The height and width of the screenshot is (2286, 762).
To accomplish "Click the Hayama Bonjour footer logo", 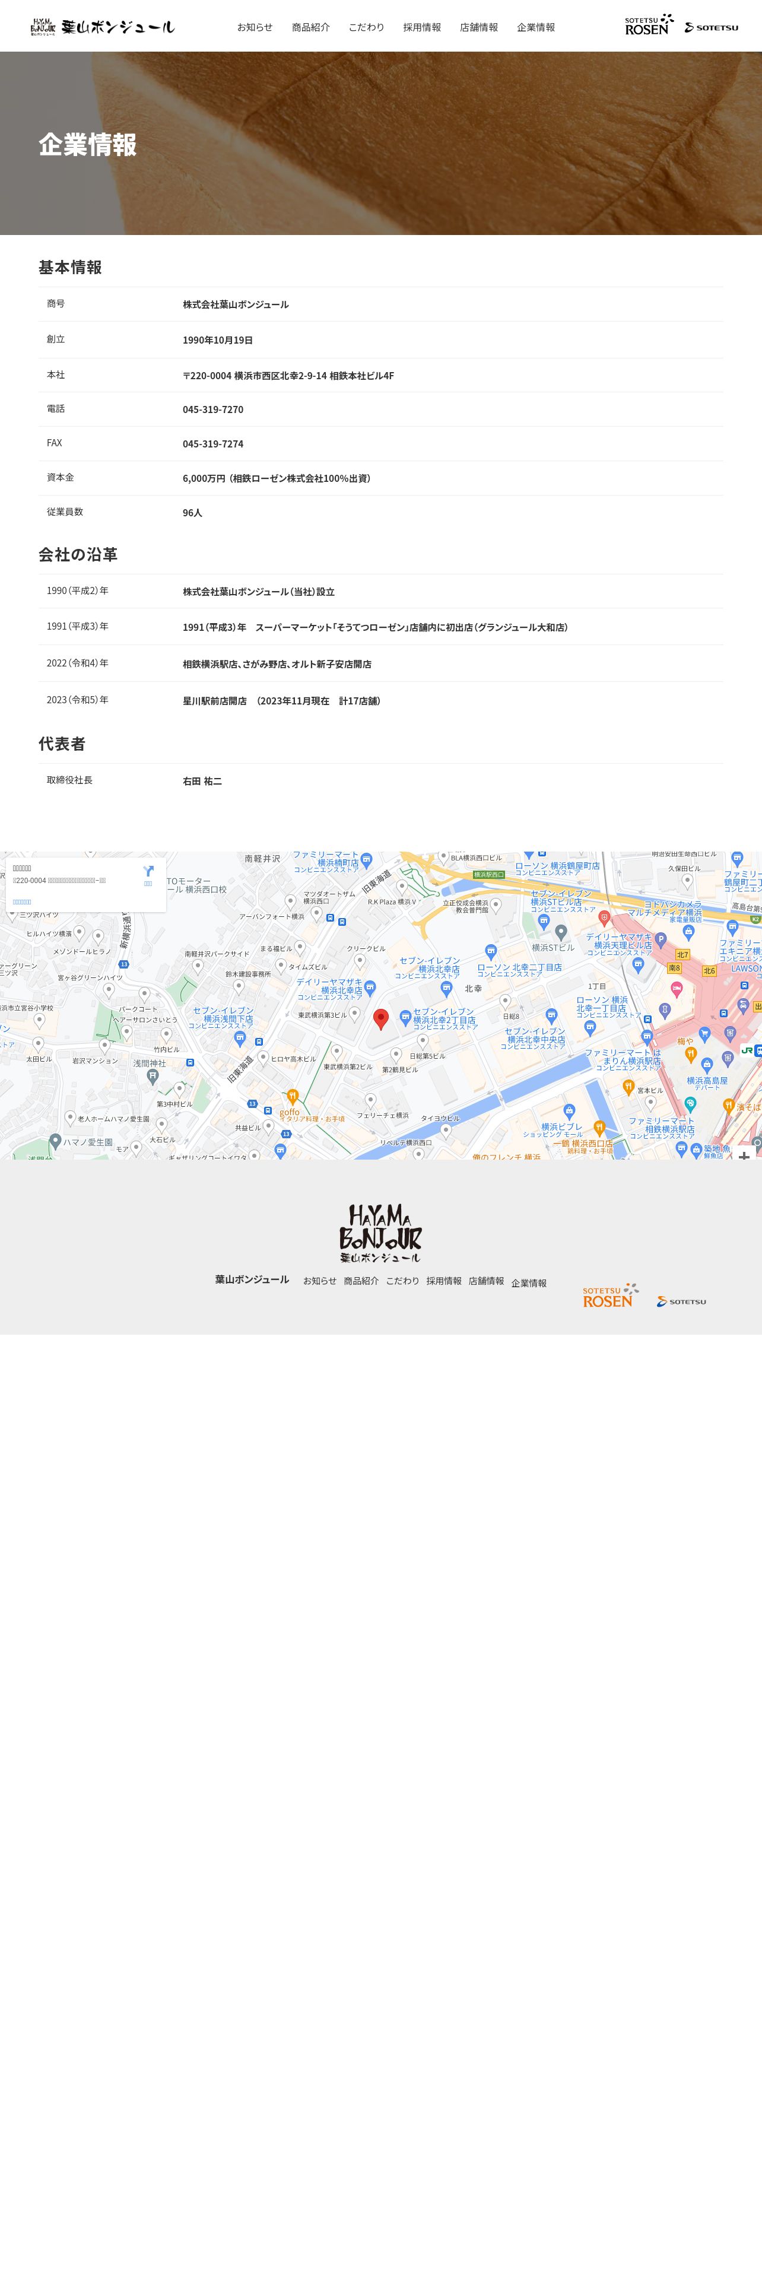I will pyautogui.click(x=380, y=1233).
